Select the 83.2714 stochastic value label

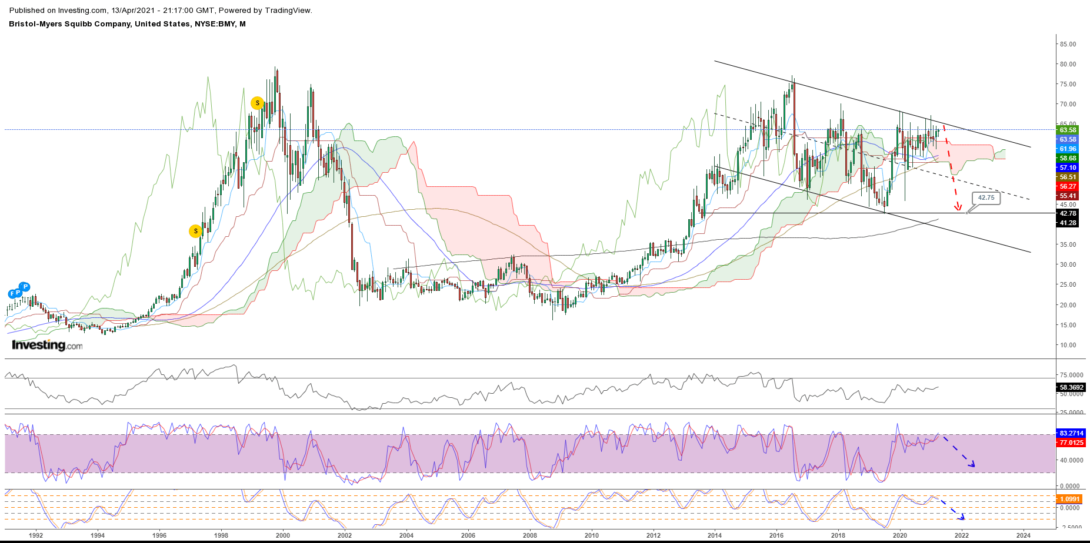click(1071, 433)
